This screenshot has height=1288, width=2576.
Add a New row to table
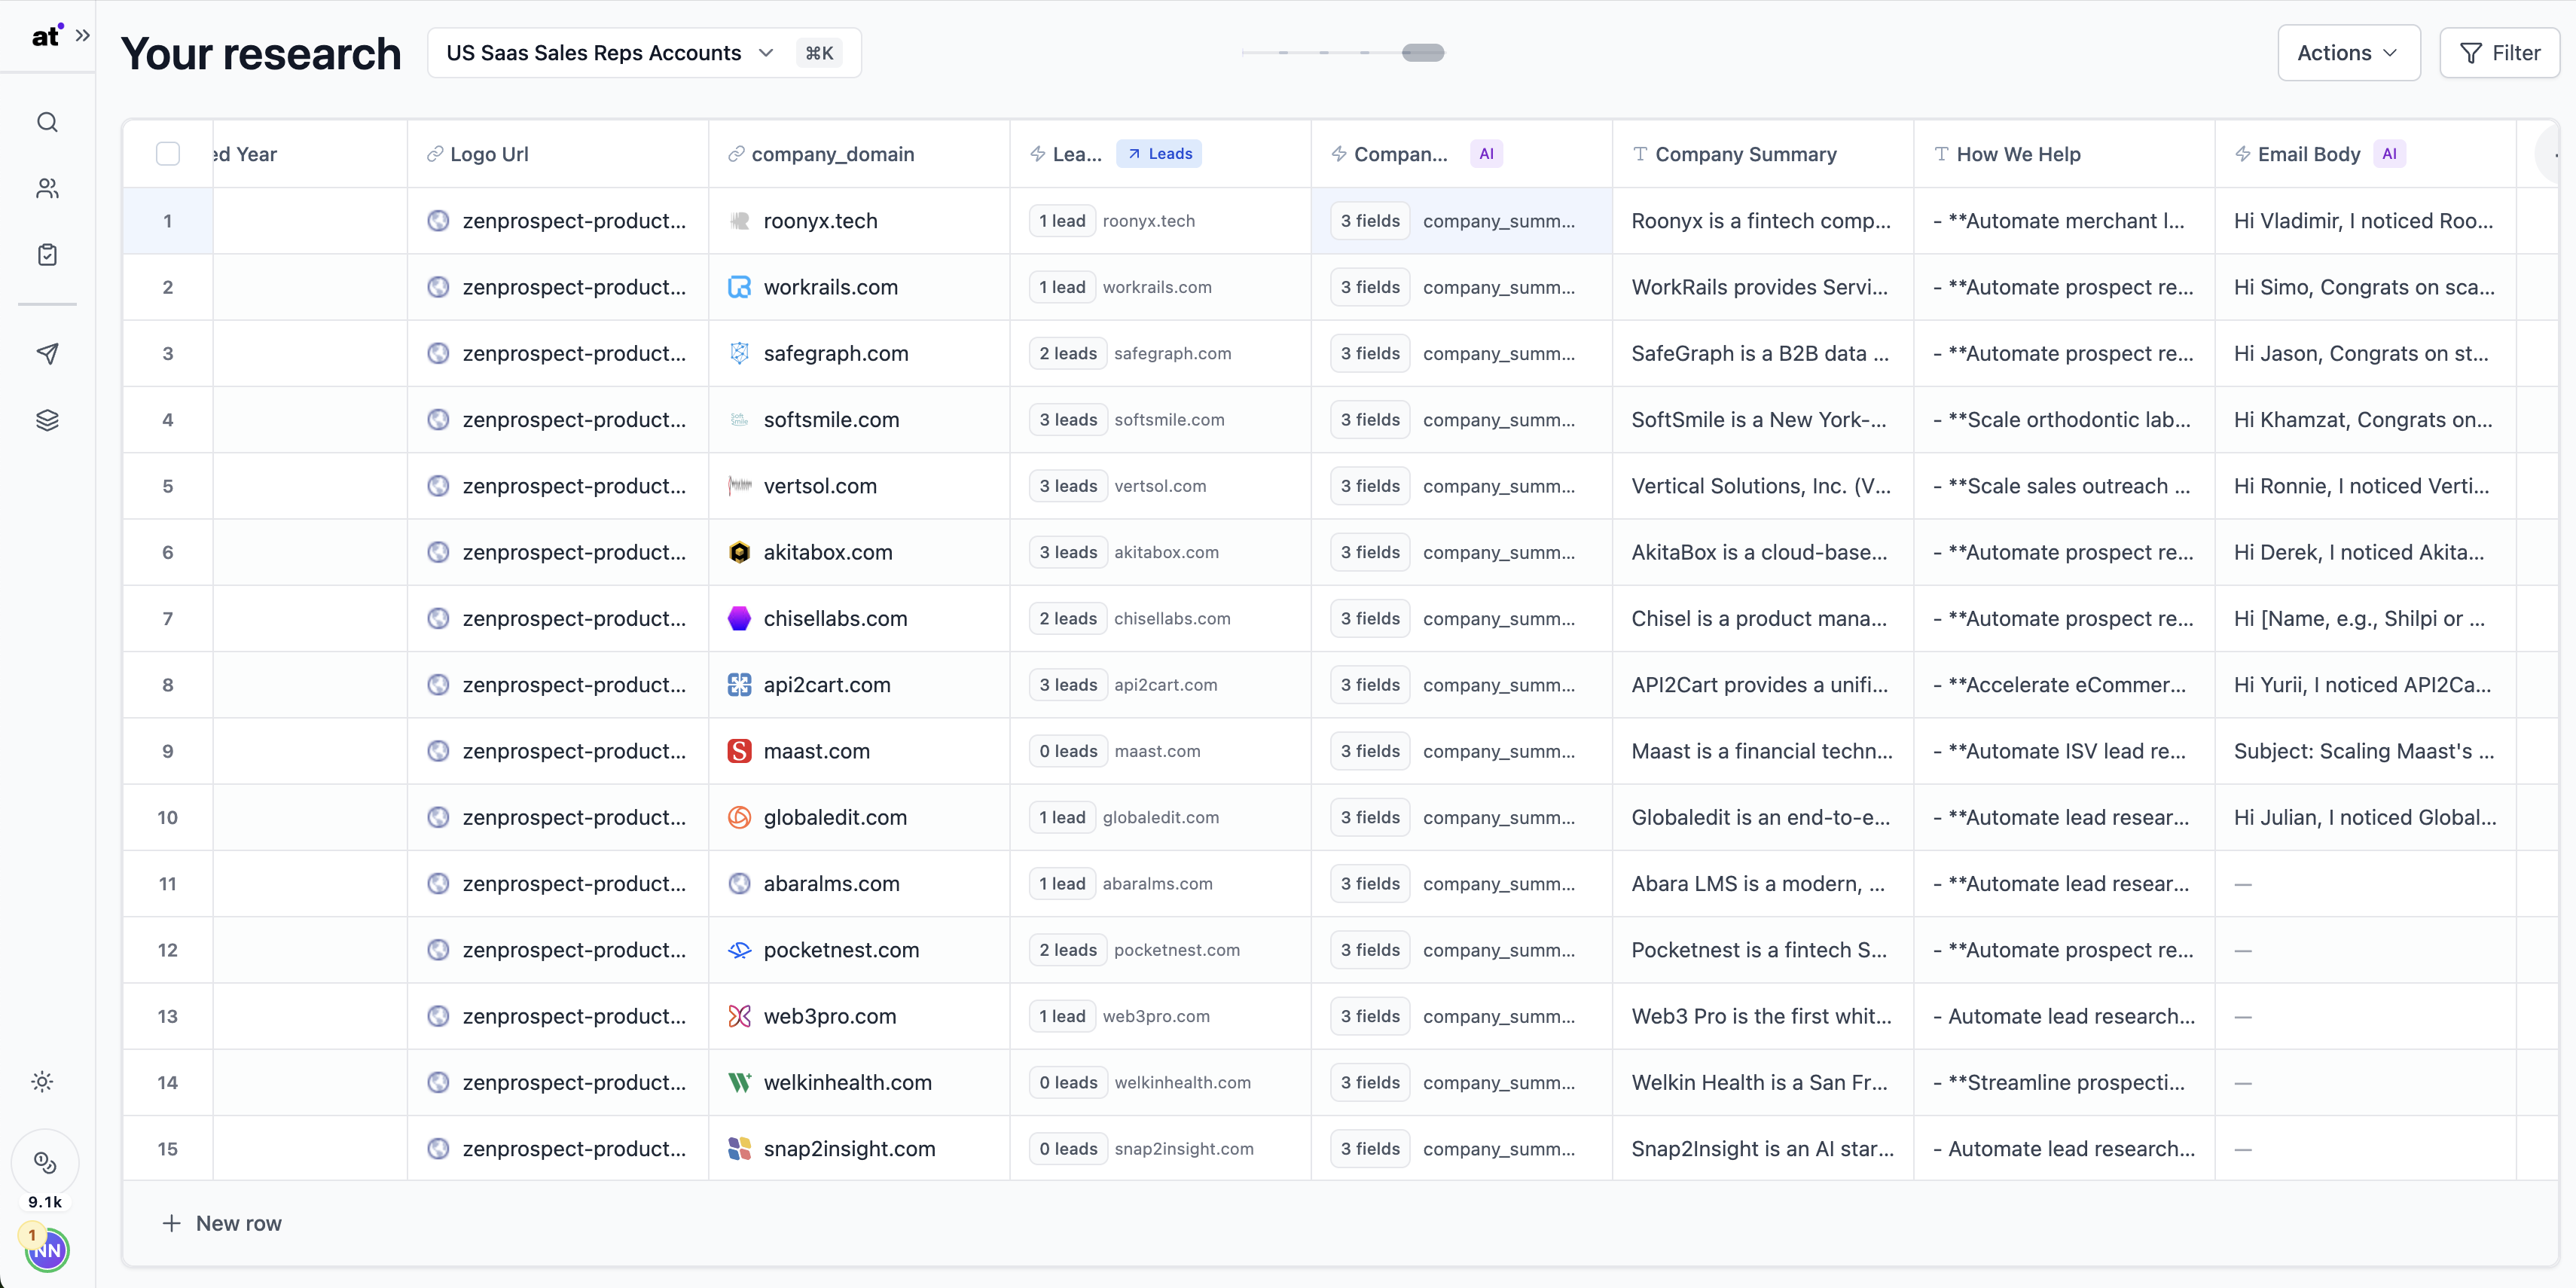click(x=222, y=1223)
